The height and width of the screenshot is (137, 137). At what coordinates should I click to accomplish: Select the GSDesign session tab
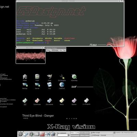tap(55, 50)
